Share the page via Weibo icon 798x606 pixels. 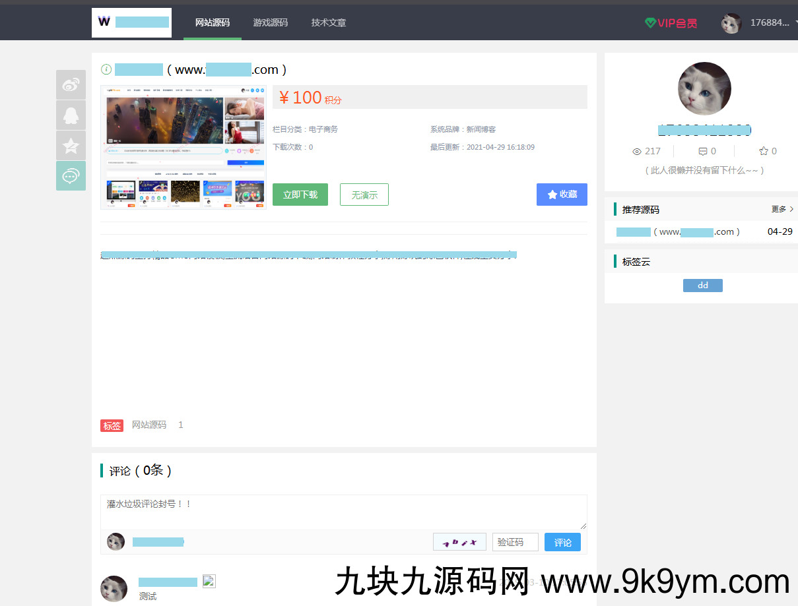click(71, 84)
